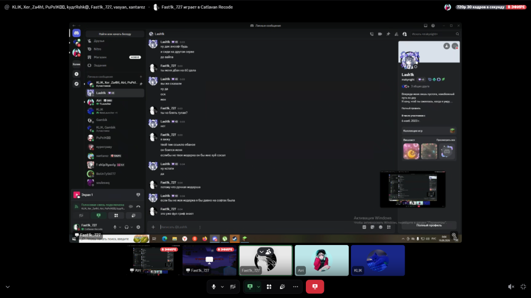The width and height of the screenshot is (531, 298).
Task: Open more options (three dots) in call controls
Action: [x=296, y=286]
